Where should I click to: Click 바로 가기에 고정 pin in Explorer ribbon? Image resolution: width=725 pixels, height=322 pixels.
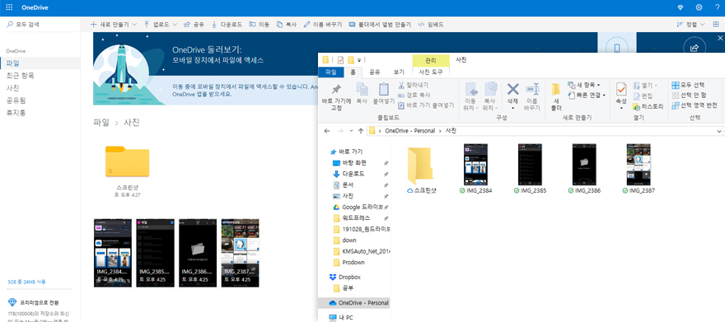click(336, 97)
